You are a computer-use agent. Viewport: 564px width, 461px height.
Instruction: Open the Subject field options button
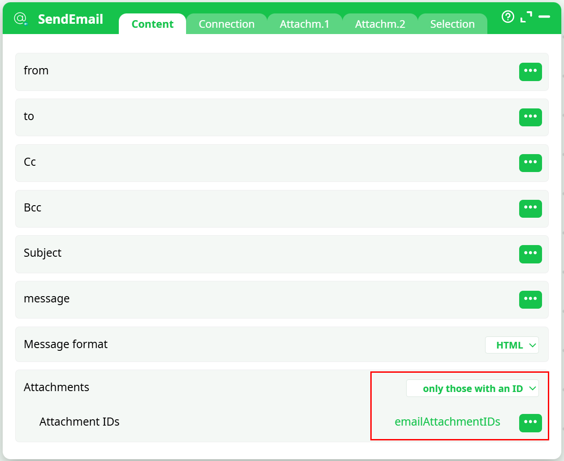click(x=530, y=254)
